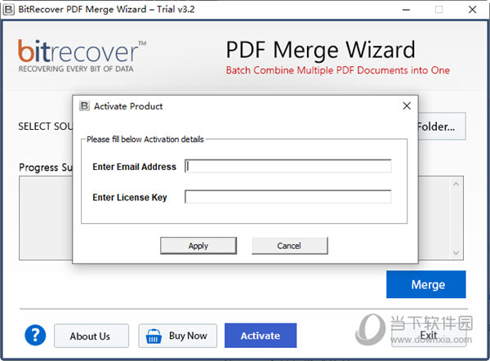490x361 pixels.
Task: Click the 'PDF Merge Wizard' heading text
Action: pos(321,50)
